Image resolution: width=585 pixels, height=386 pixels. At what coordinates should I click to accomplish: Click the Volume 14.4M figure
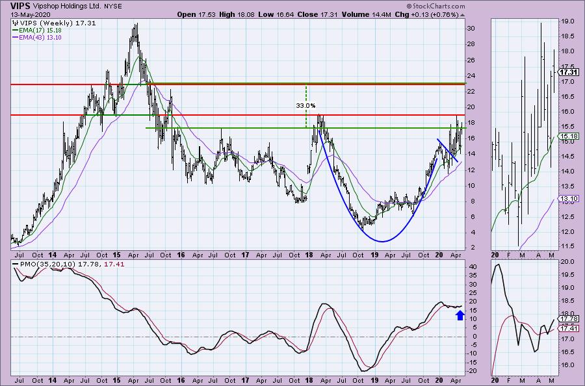pyautogui.click(x=365, y=14)
